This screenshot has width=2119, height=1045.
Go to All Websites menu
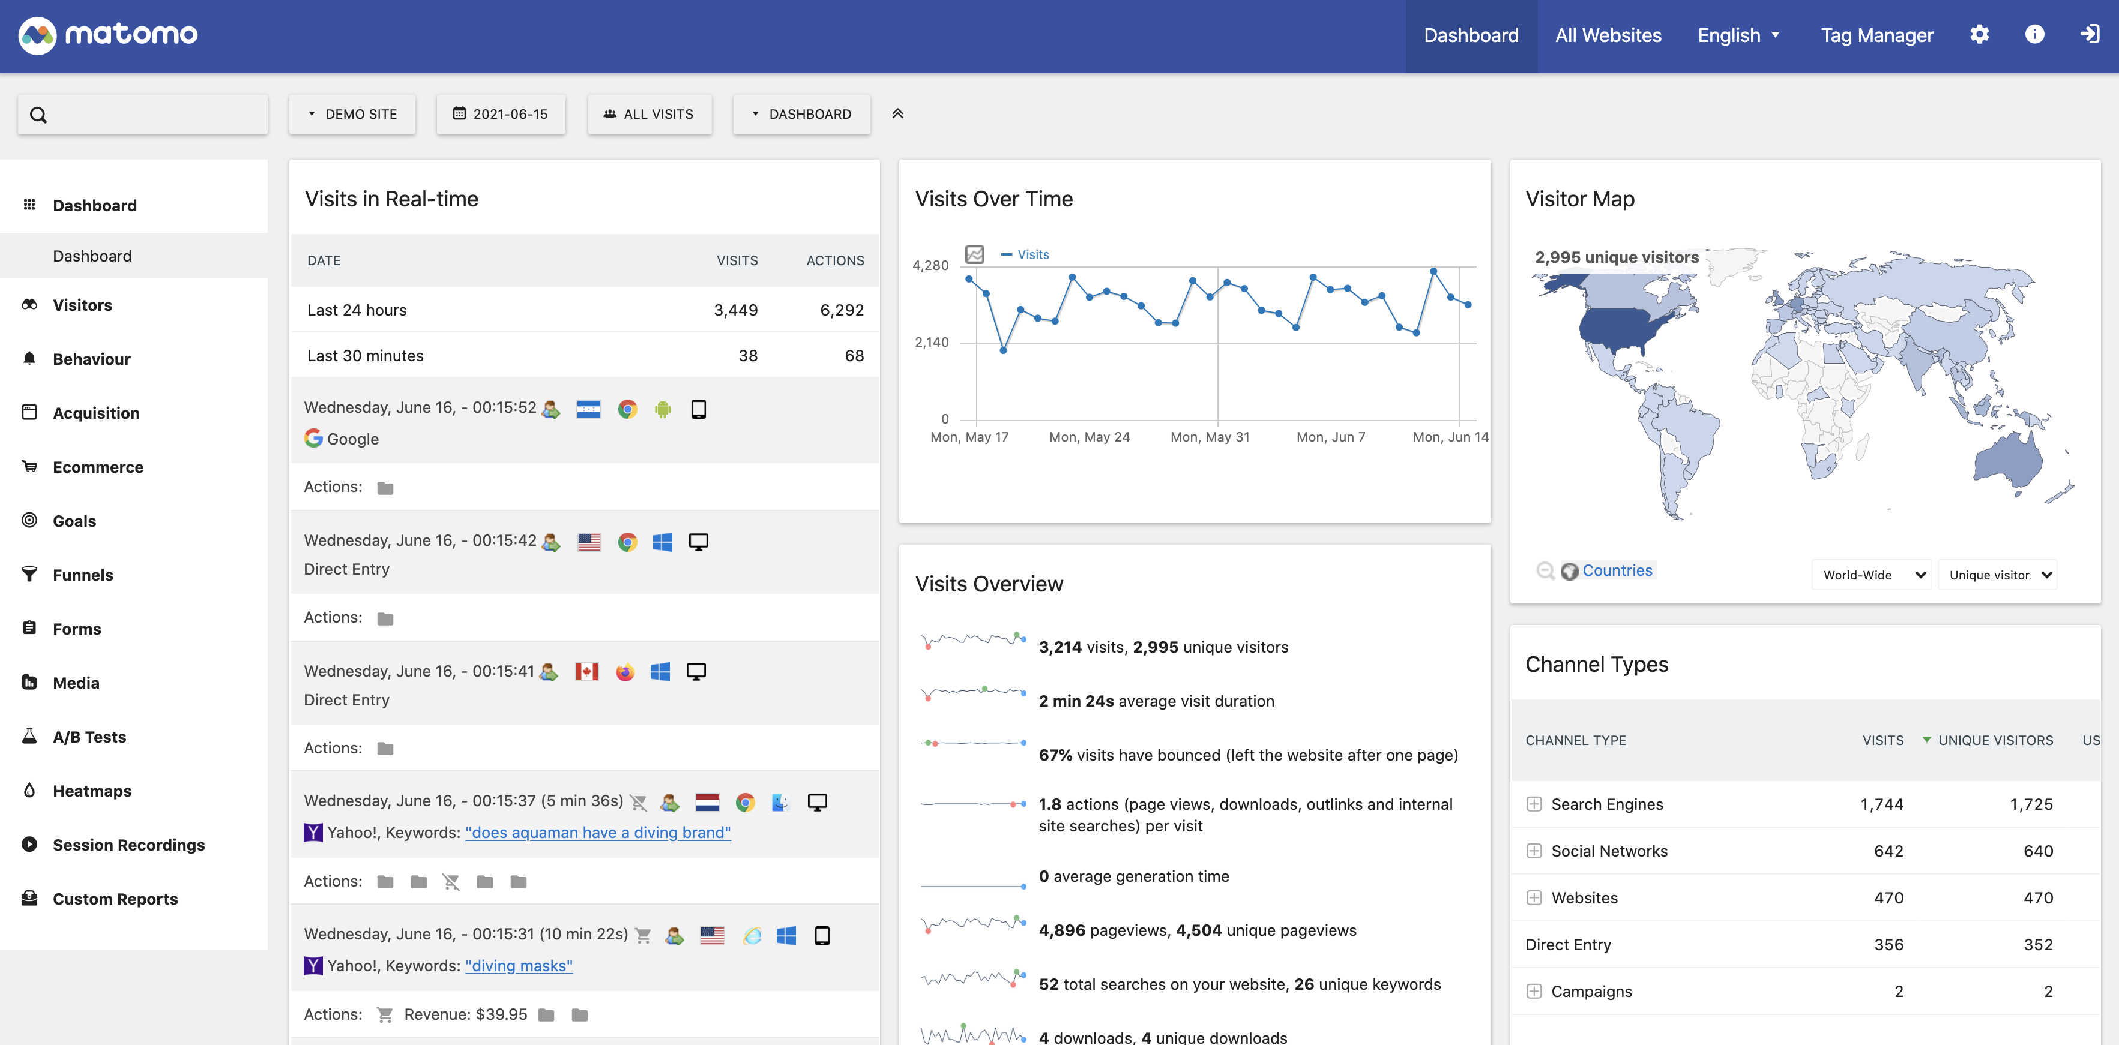pyautogui.click(x=1608, y=35)
